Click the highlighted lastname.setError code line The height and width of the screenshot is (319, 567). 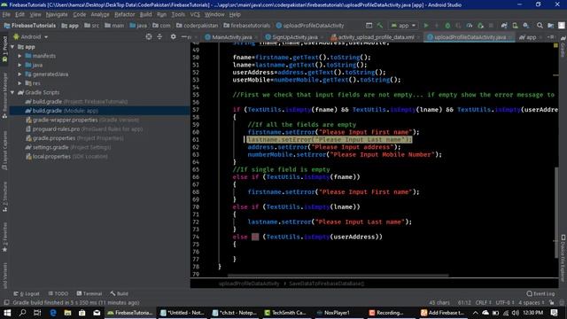[330, 139]
